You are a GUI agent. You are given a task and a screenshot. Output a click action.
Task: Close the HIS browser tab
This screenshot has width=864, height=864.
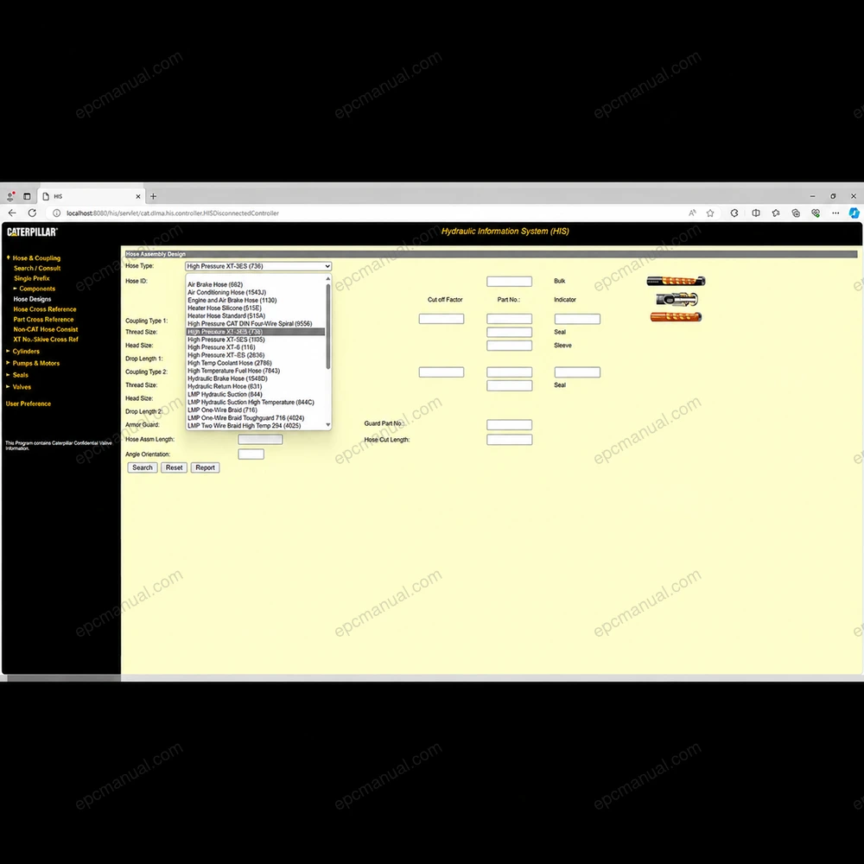(x=137, y=196)
